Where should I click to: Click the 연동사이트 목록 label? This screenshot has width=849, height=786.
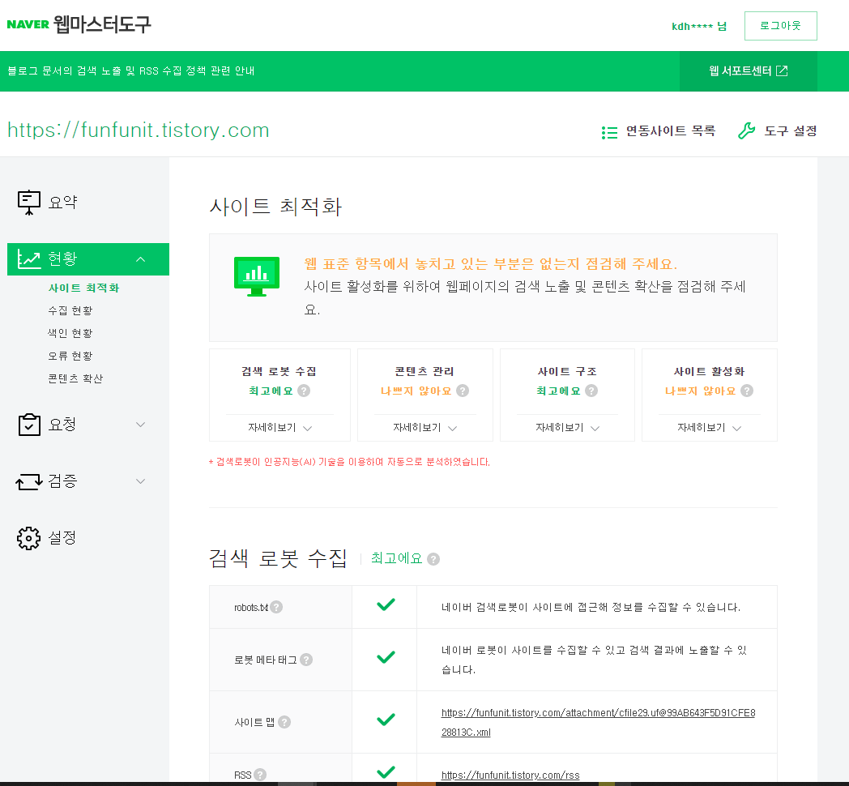pos(670,131)
